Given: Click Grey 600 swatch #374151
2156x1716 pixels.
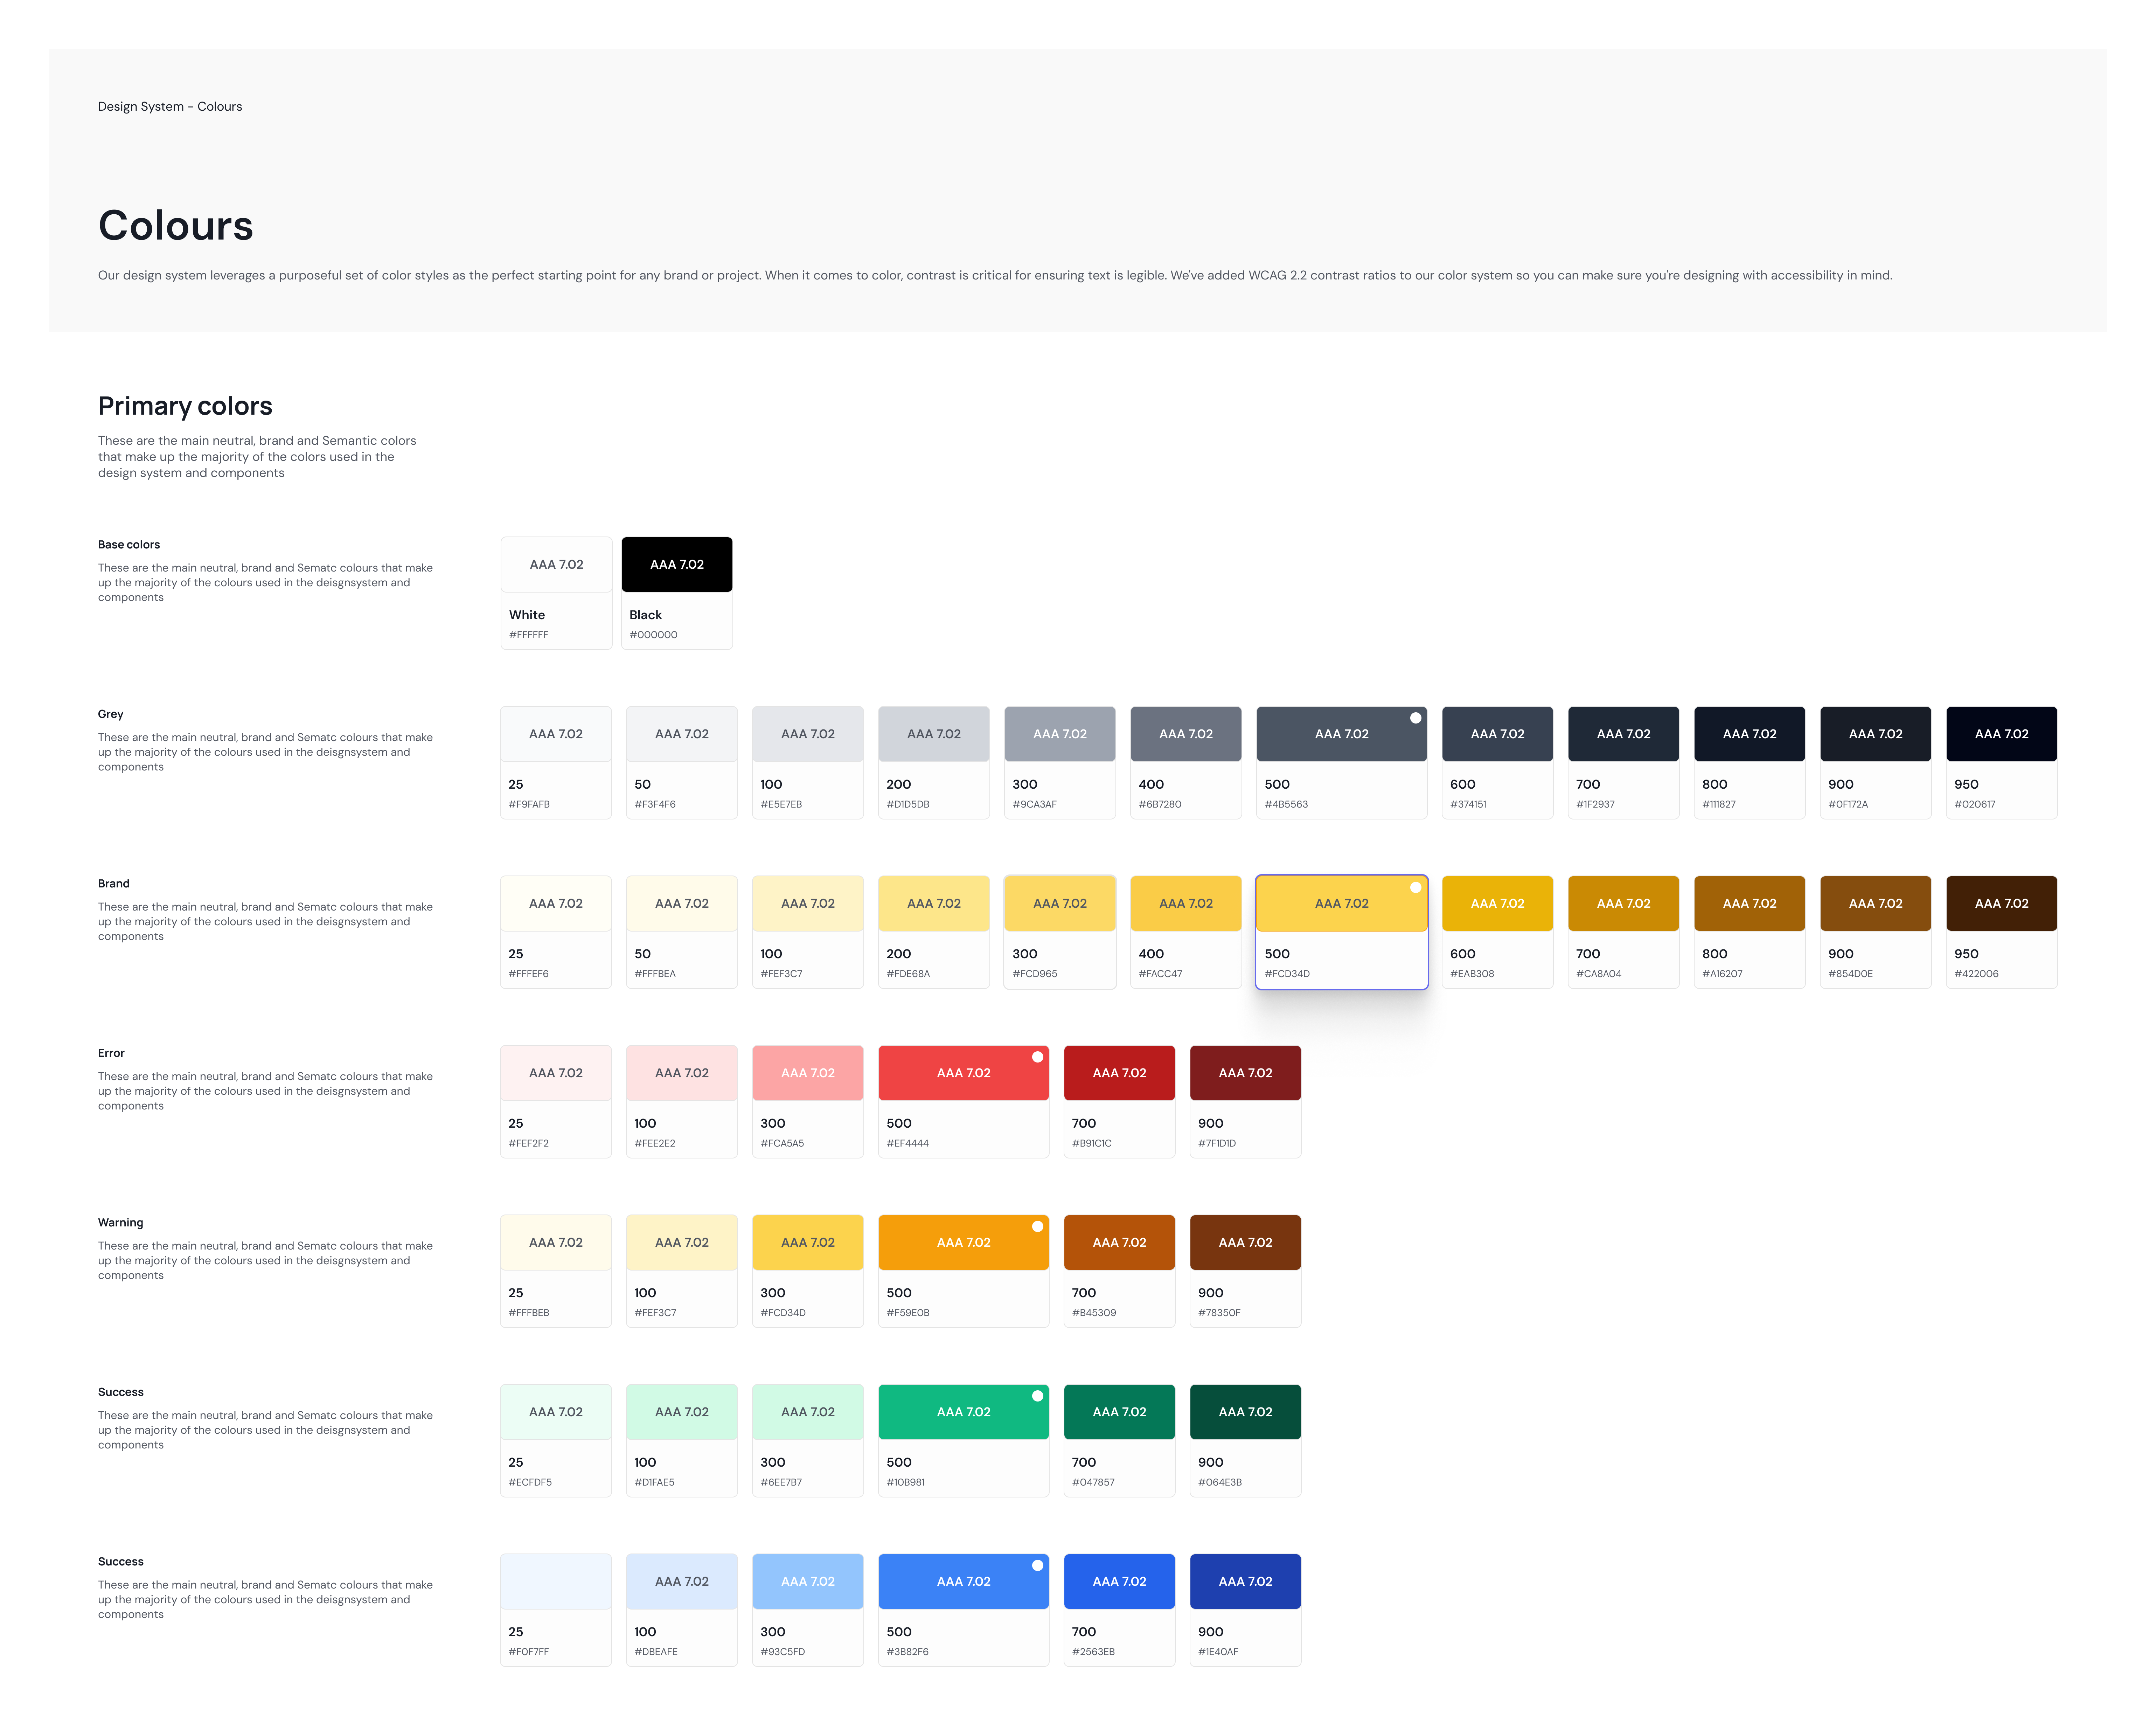Looking at the screenshot, I should point(1498,763).
